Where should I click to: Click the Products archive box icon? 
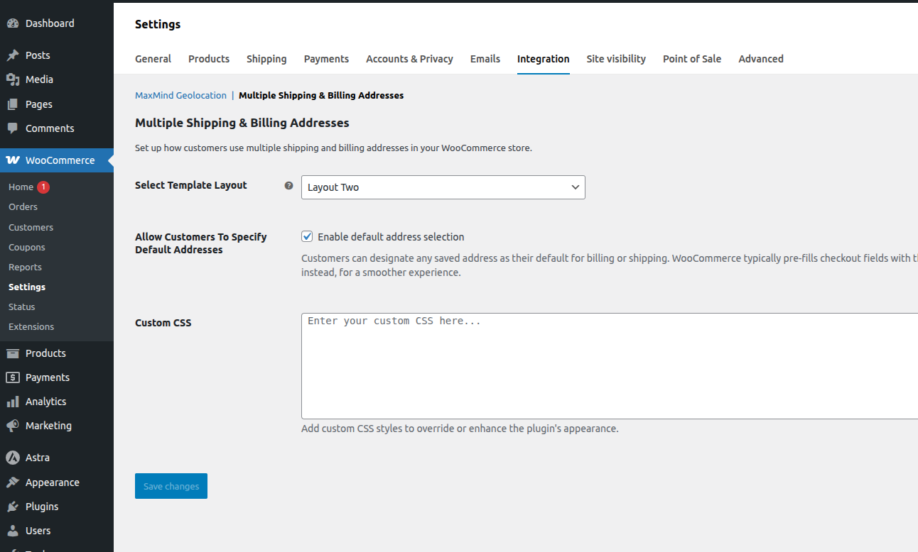point(13,353)
